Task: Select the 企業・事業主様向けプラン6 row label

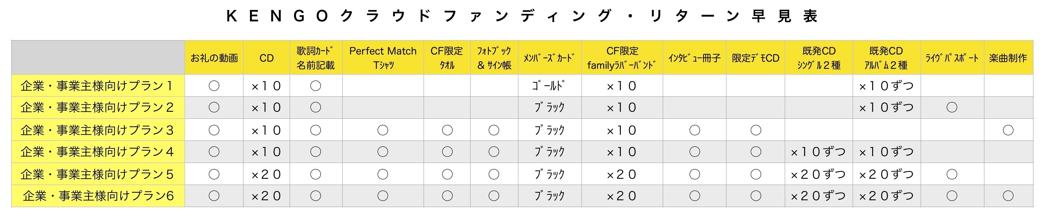Action: 98,196
